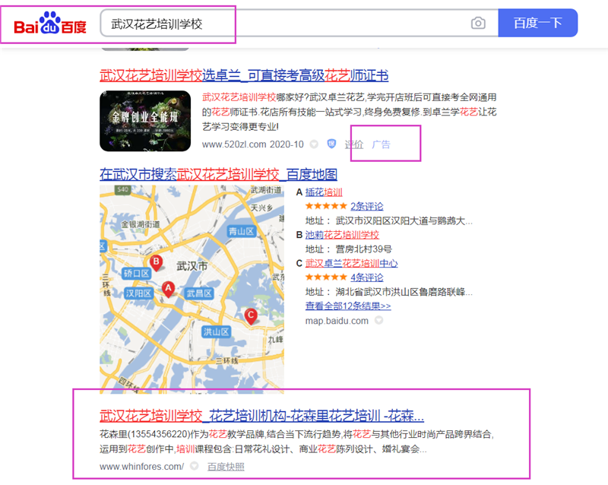This screenshot has width=608, height=485.
Task: Click map marker C on map
Action: 251,315
